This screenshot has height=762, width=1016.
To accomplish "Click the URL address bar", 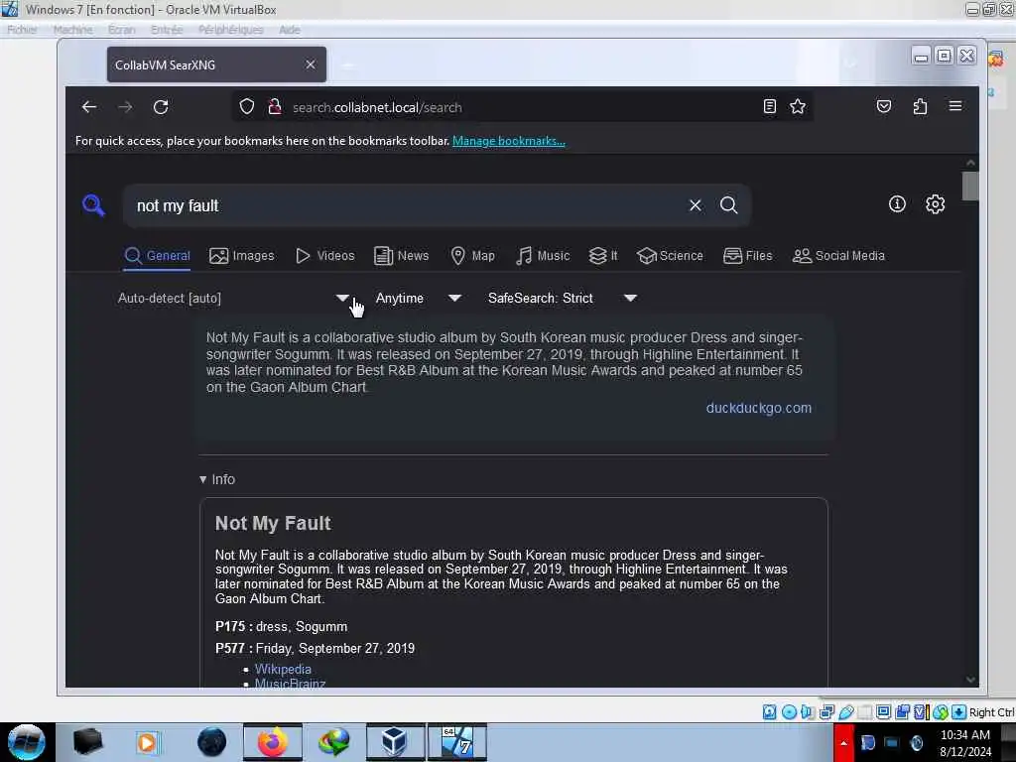I will (522, 107).
